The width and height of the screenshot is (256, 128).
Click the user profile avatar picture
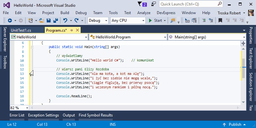click(x=251, y=13)
